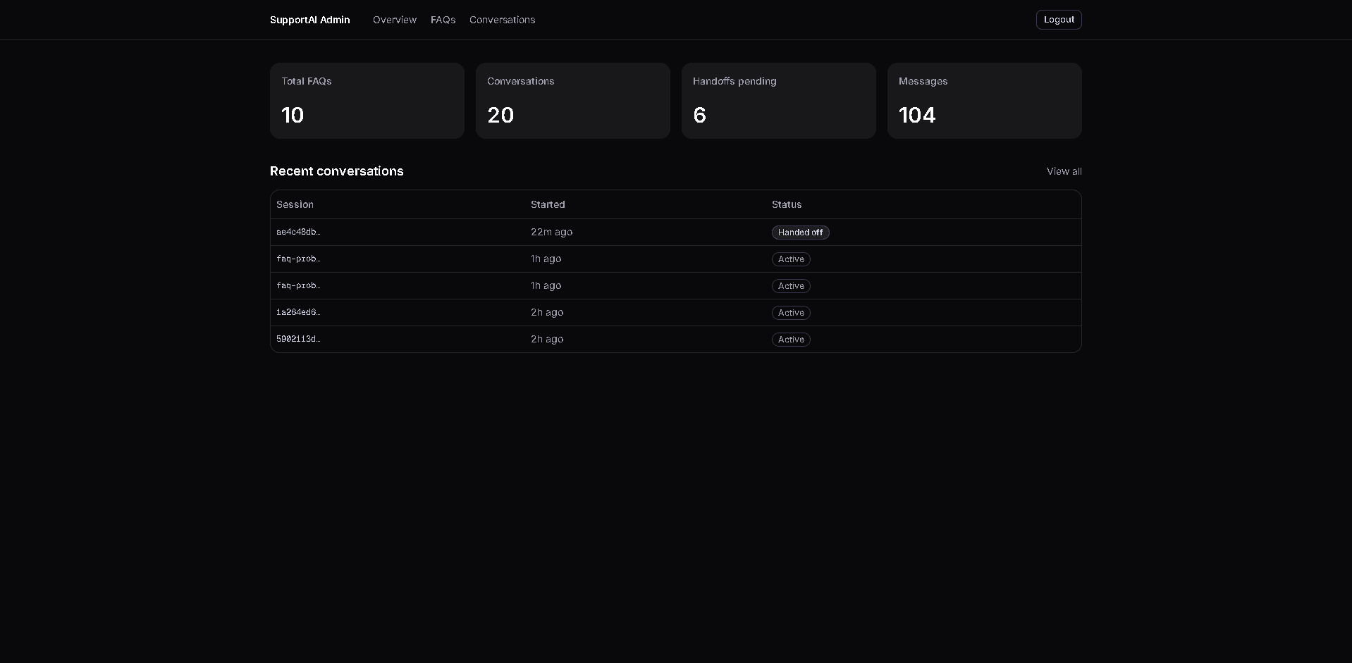Select the Messages stat card

985,101
